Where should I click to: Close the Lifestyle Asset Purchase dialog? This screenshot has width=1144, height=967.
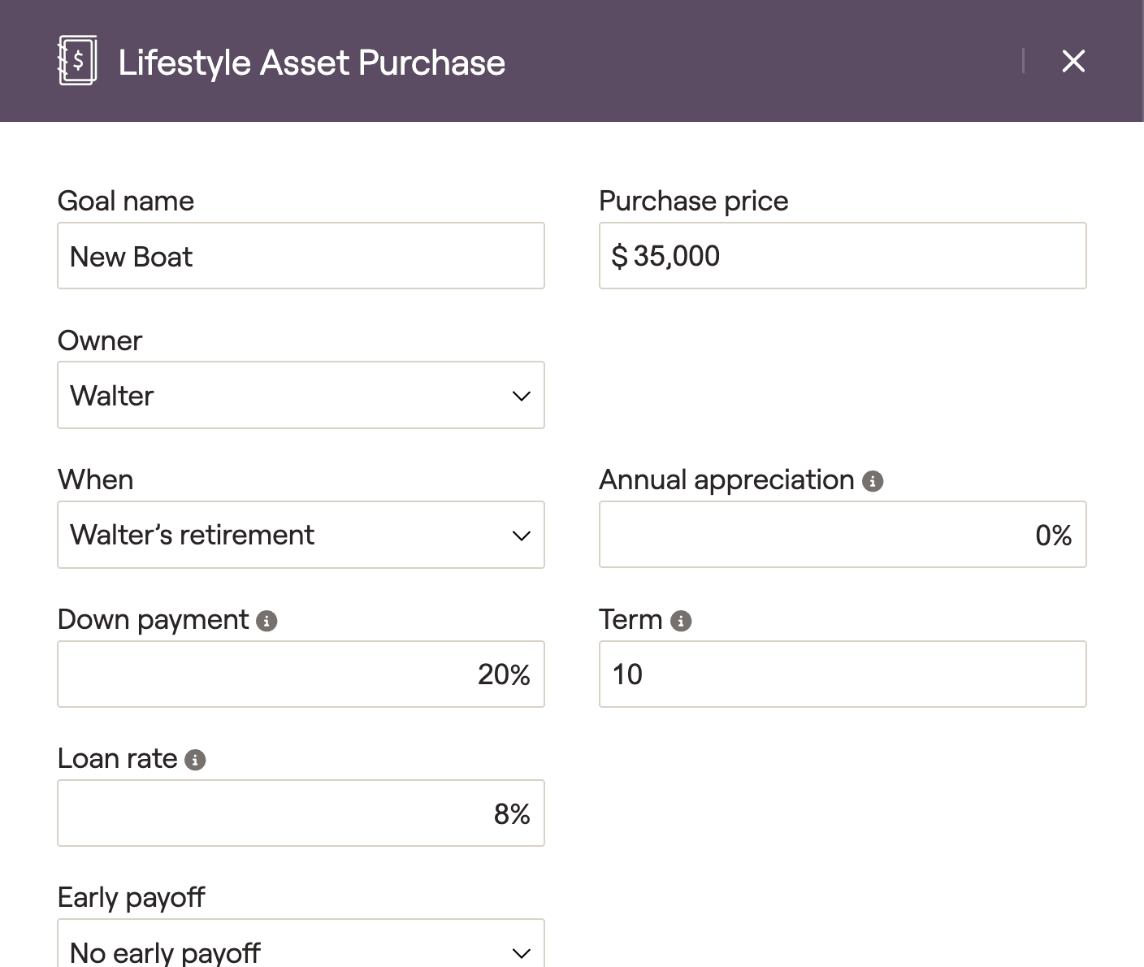[1073, 61]
